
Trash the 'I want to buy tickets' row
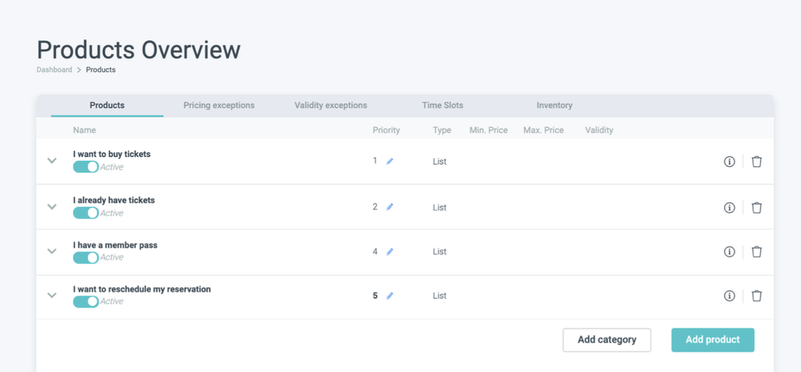click(757, 162)
